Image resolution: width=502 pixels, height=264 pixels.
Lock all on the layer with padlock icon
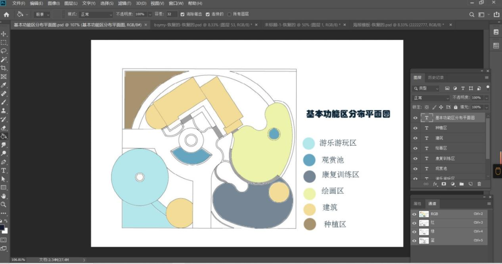pos(456,107)
